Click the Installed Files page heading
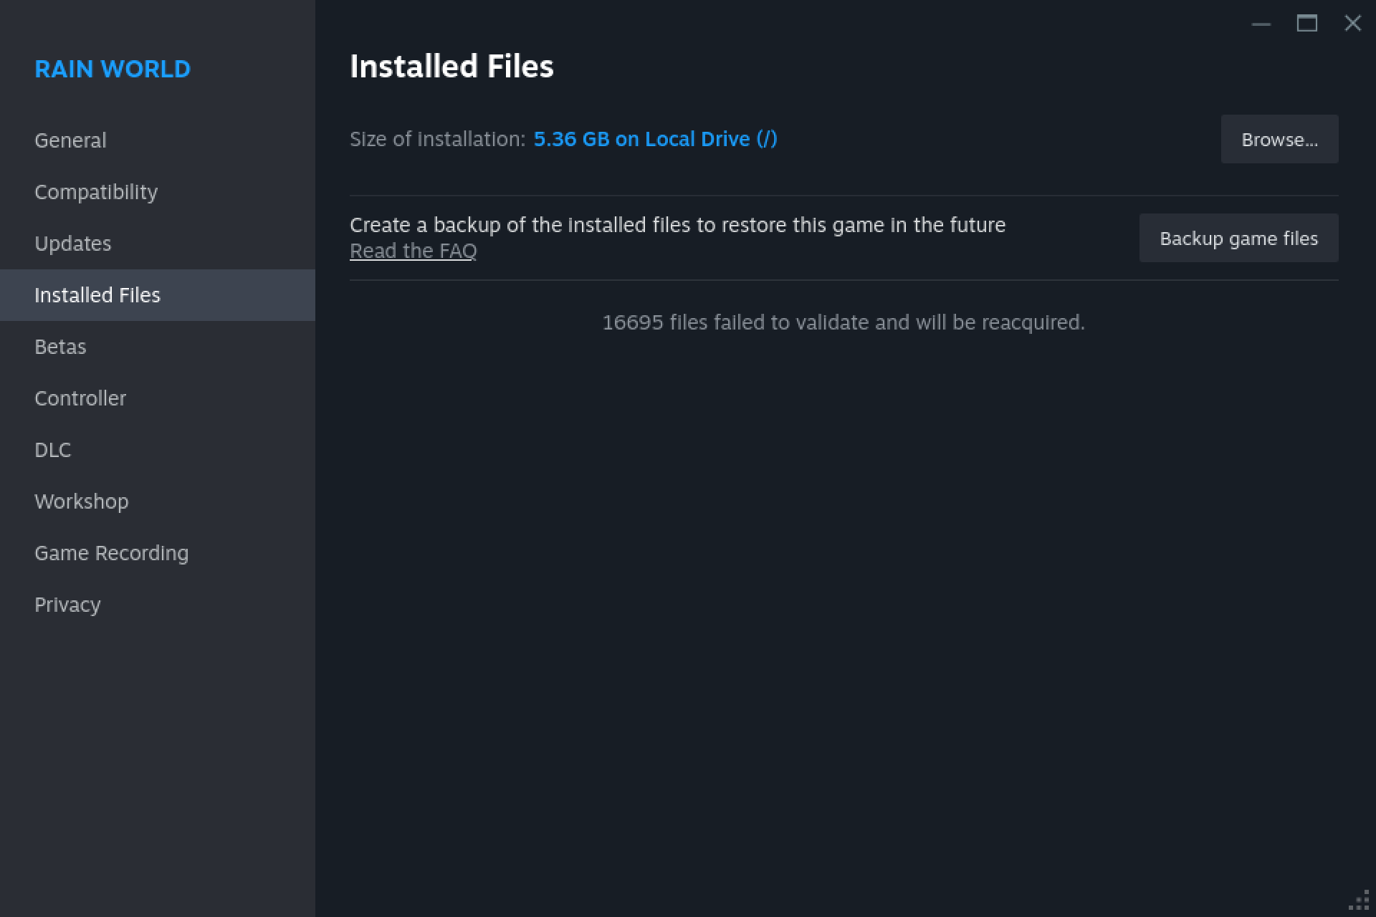1376x917 pixels. pos(451,66)
